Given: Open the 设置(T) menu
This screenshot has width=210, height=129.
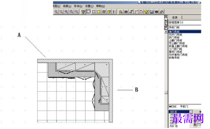Looking at the screenshot, I should [89, 6].
